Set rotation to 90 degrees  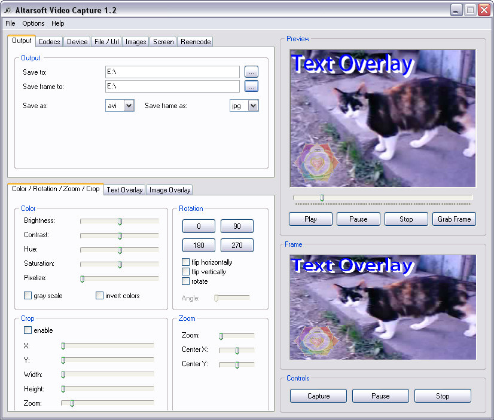237,226
